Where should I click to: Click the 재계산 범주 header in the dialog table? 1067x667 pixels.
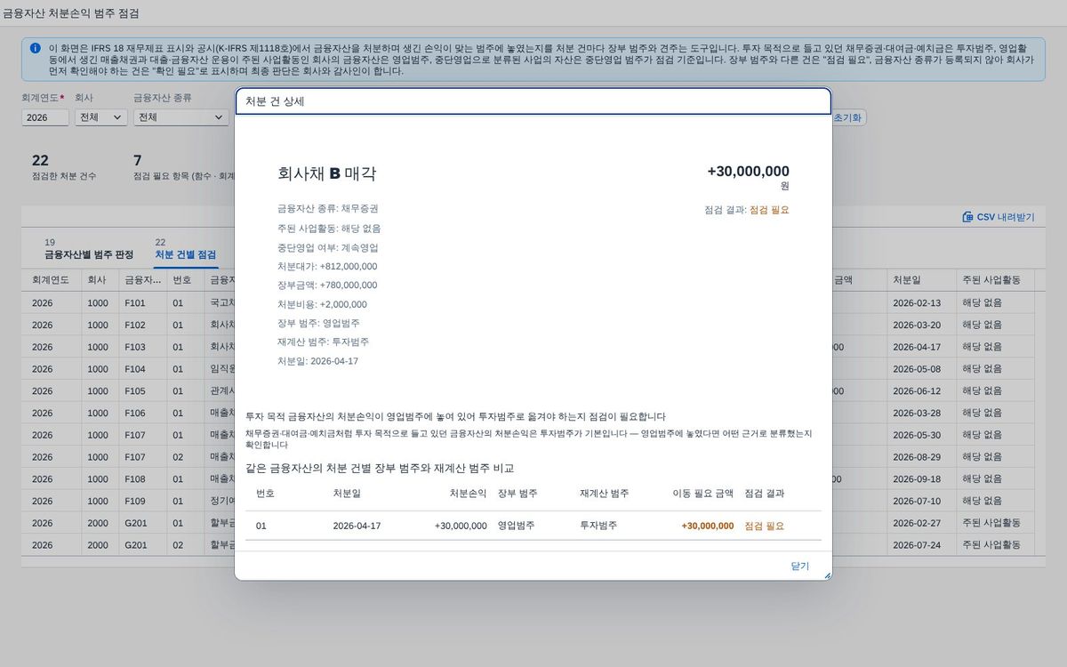pyautogui.click(x=604, y=494)
